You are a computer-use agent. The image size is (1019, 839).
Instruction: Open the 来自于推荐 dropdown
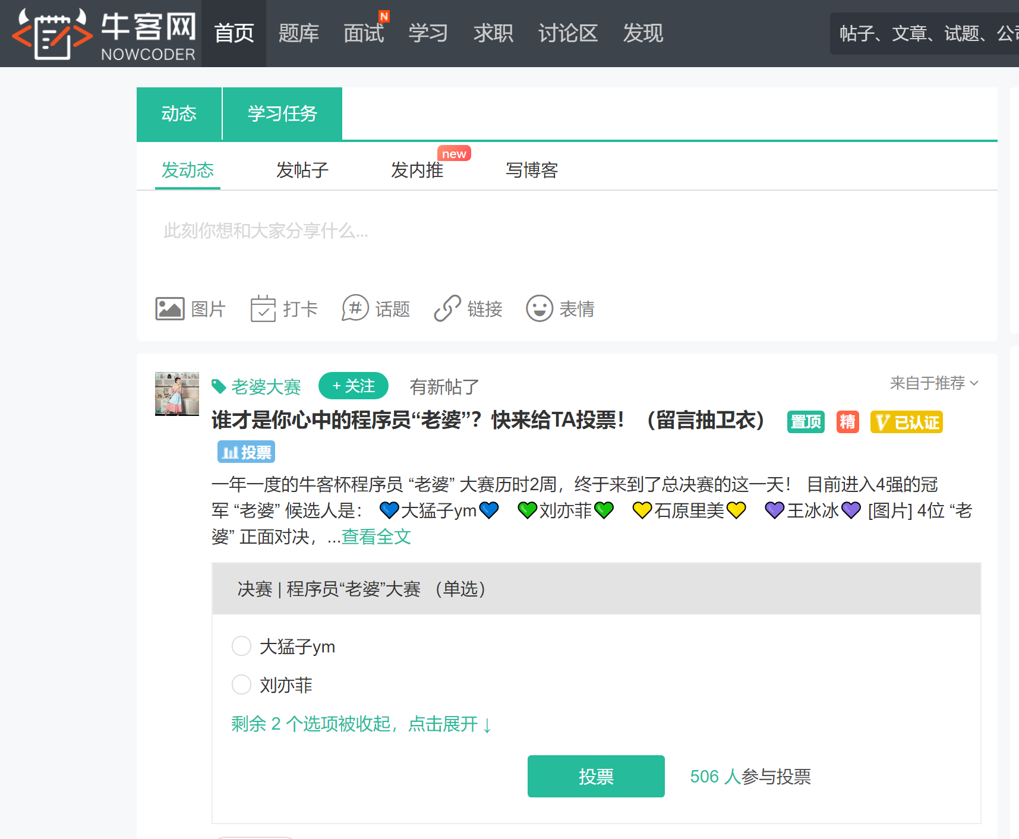[932, 383]
